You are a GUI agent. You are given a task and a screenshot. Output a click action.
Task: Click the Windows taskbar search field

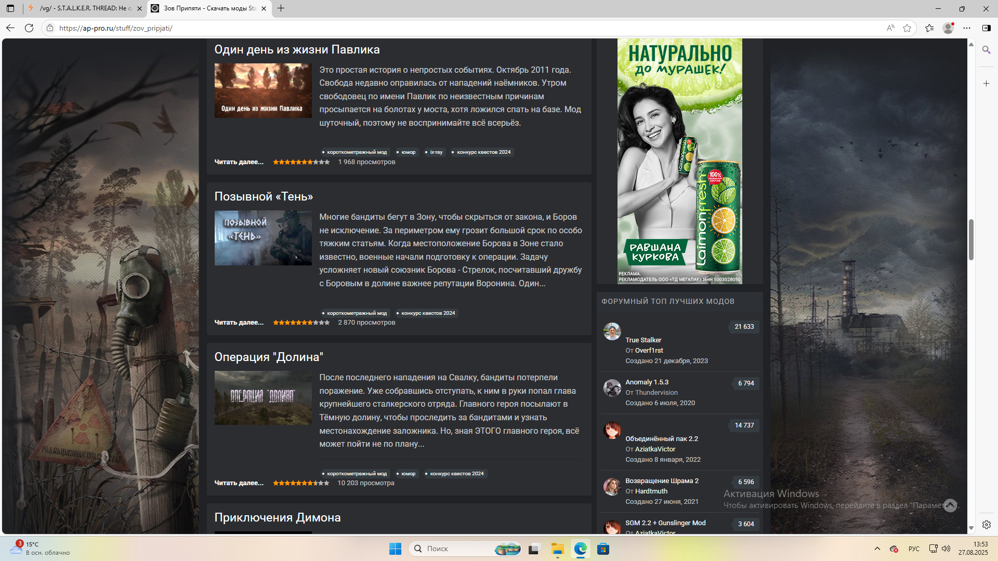click(447, 549)
